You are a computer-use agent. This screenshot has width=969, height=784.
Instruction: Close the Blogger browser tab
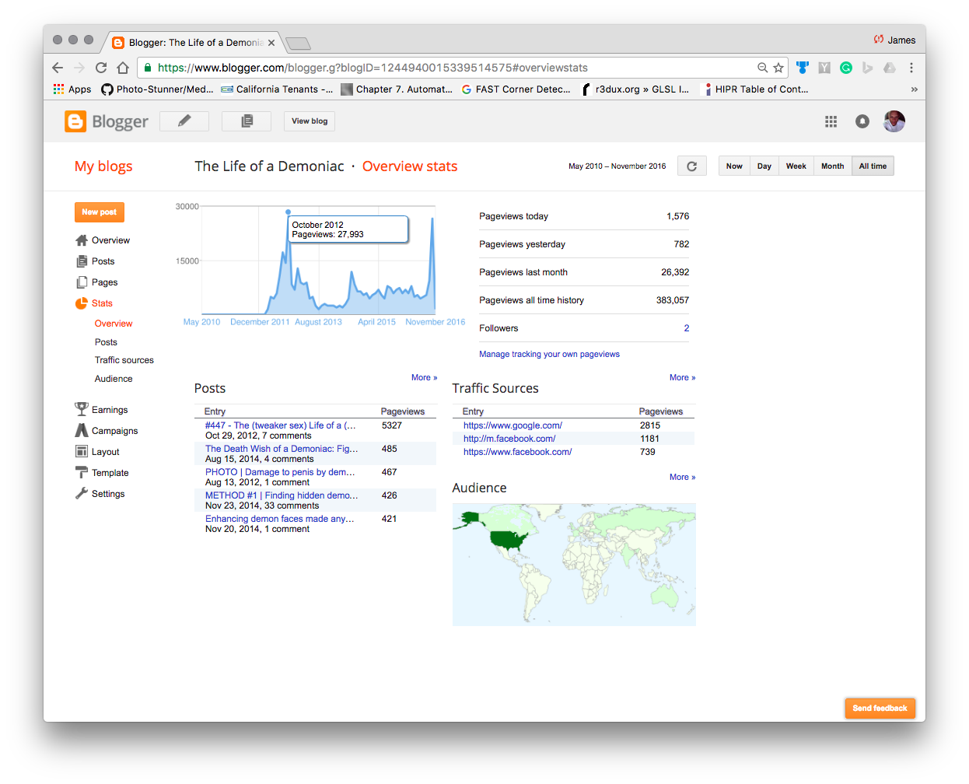[x=271, y=43]
